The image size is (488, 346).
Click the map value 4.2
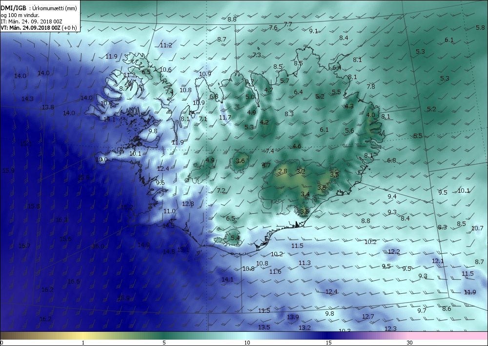264,122
